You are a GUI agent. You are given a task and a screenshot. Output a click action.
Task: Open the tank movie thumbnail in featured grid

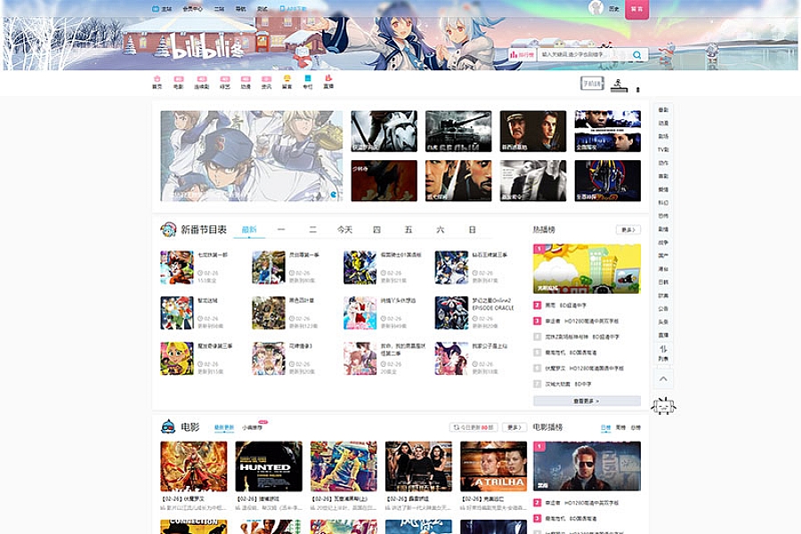(x=458, y=132)
